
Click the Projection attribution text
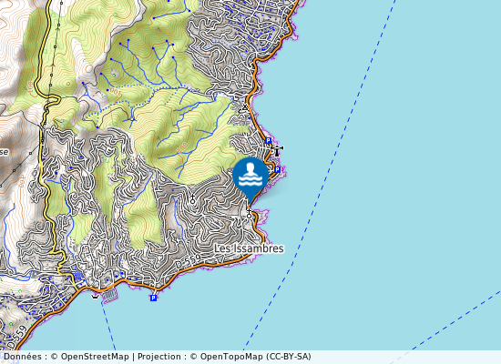click(159, 357)
